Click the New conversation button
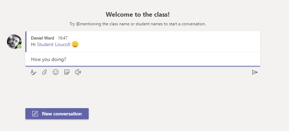 pos(57,114)
